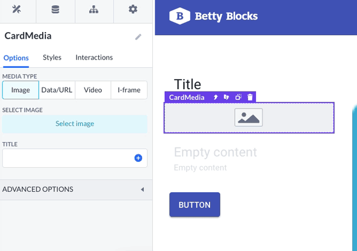Select Data/URL media type

click(57, 90)
